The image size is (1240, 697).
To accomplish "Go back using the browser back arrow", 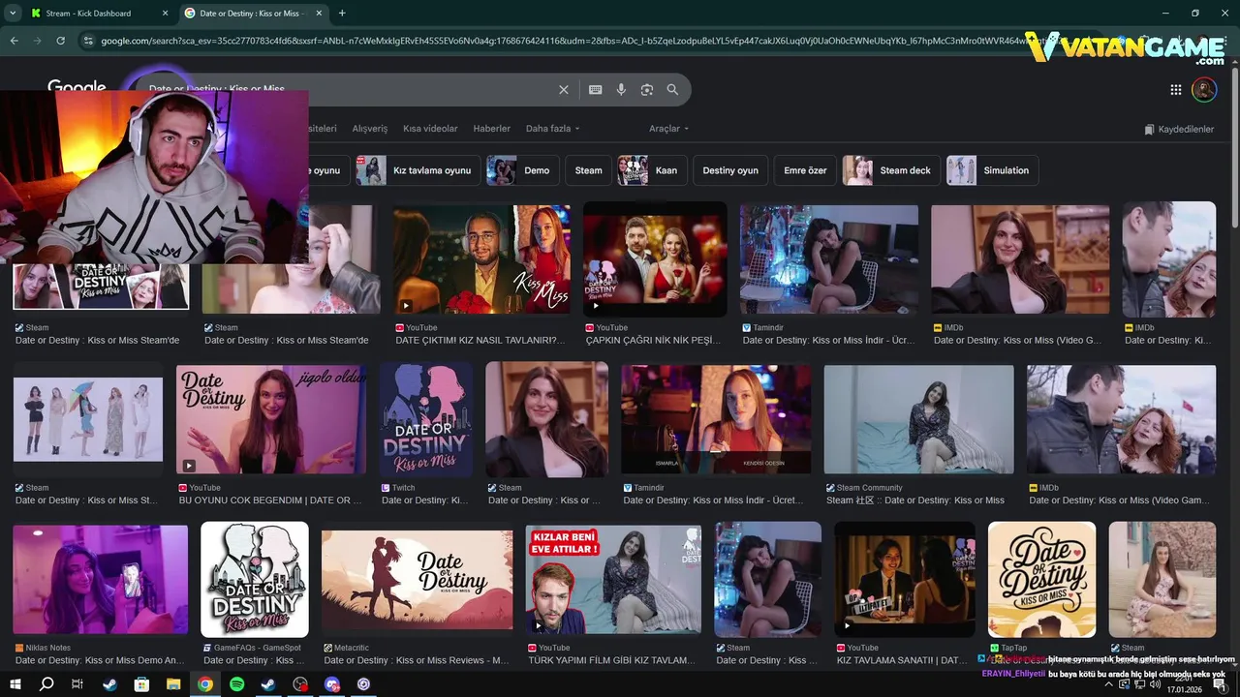I will pos(14,41).
